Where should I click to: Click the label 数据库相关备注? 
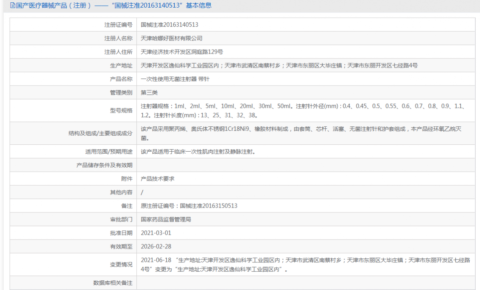(x=113, y=283)
